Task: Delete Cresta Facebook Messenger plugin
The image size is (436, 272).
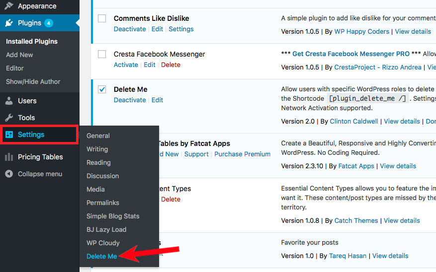Action: pyautogui.click(x=171, y=65)
